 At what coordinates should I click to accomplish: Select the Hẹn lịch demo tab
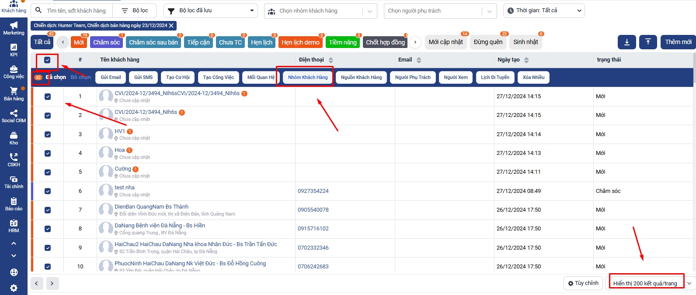point(300,42)
